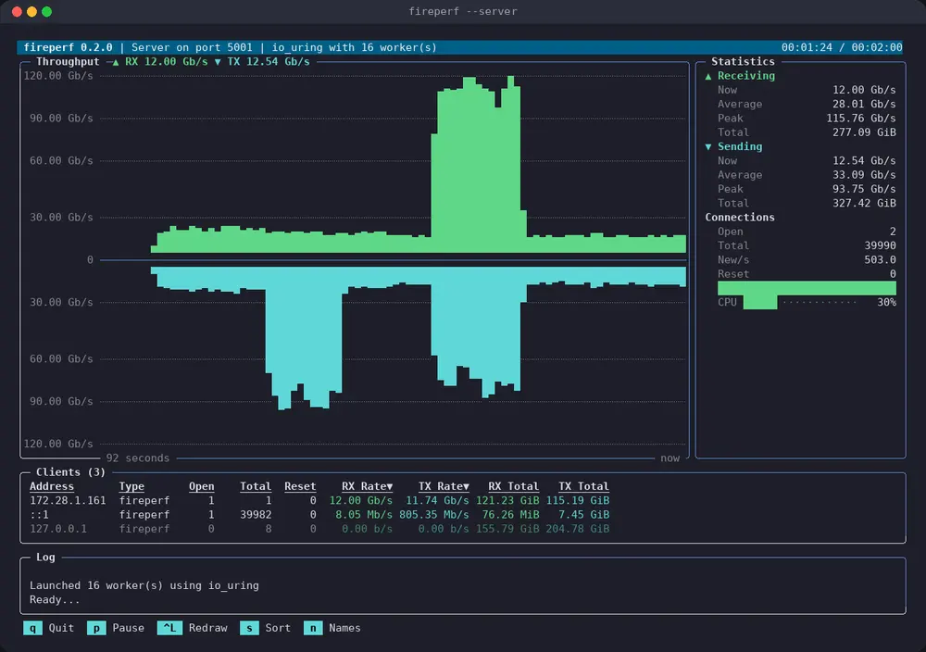Click the 'fireperf --server' window title
This screenshot has width=926, height=652.
point(463,11)
